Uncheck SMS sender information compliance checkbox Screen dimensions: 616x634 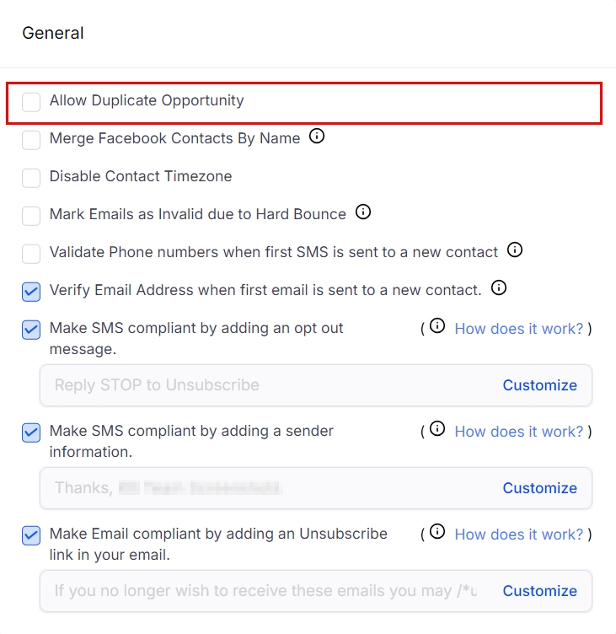31,433
